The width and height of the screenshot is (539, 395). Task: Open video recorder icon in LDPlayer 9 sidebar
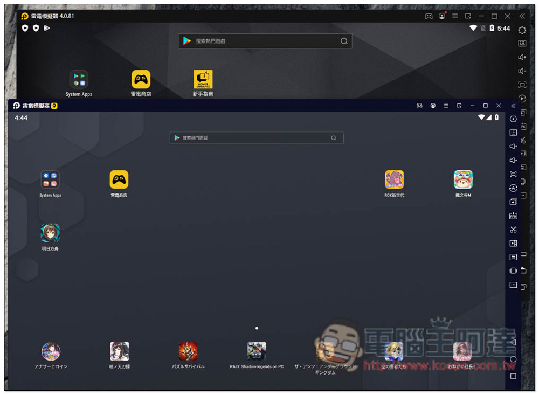(x=513, y=244)
